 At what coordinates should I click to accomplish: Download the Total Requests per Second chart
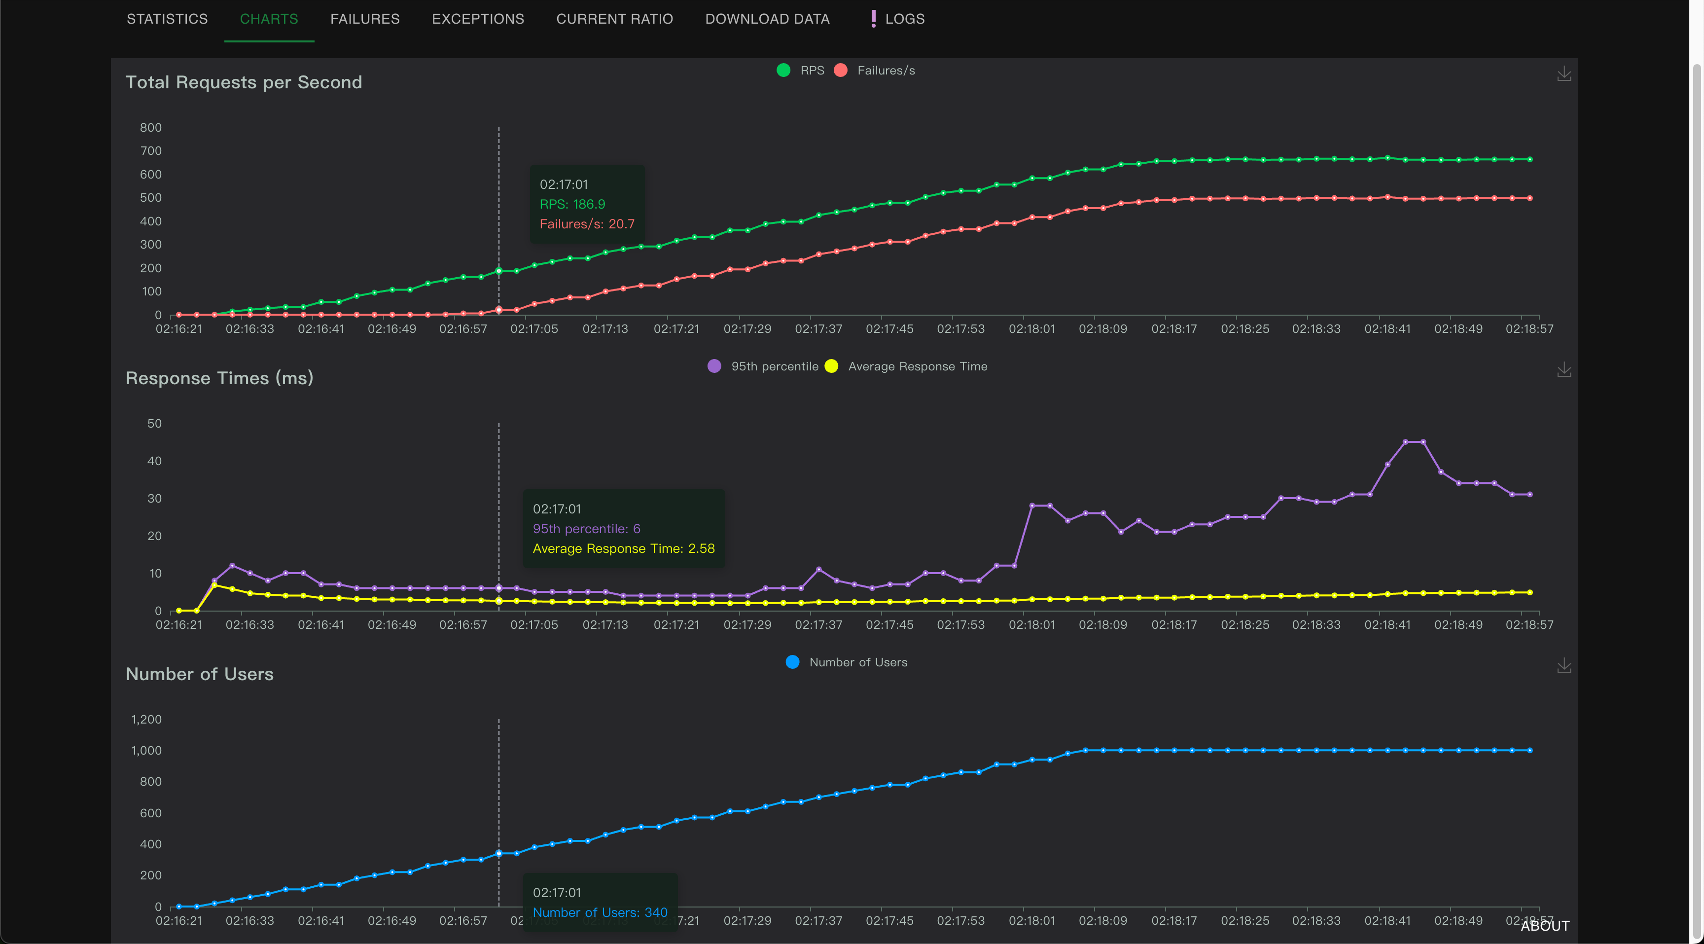click(1564, 73)
